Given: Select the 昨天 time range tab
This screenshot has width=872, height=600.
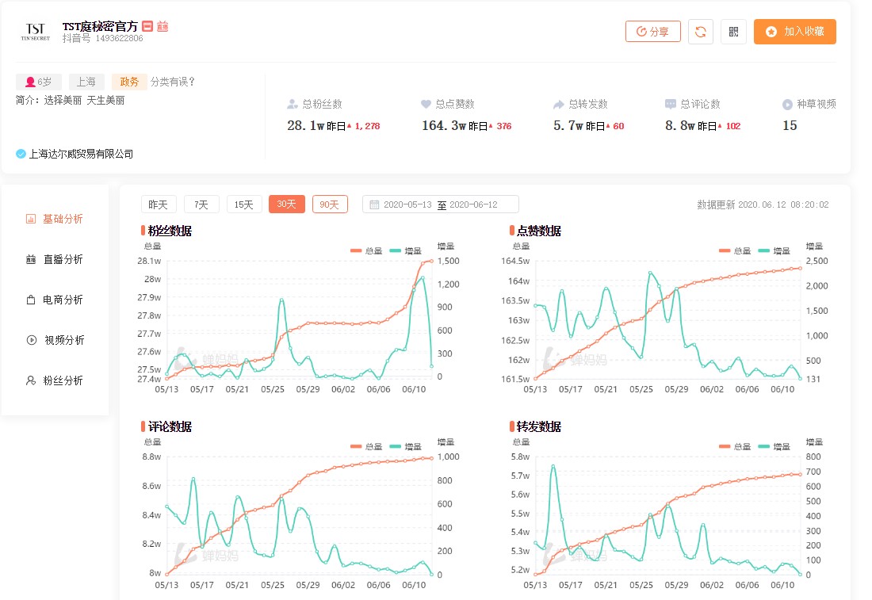Looking at the screenshot, I should [159, 204].
